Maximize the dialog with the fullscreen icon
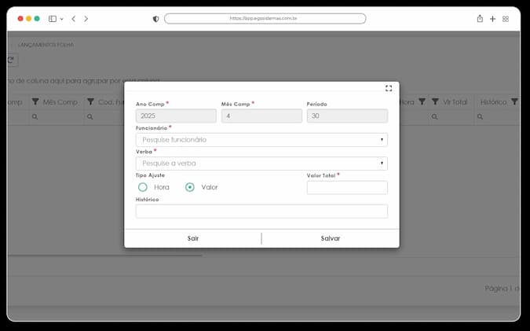 point(389,88)
